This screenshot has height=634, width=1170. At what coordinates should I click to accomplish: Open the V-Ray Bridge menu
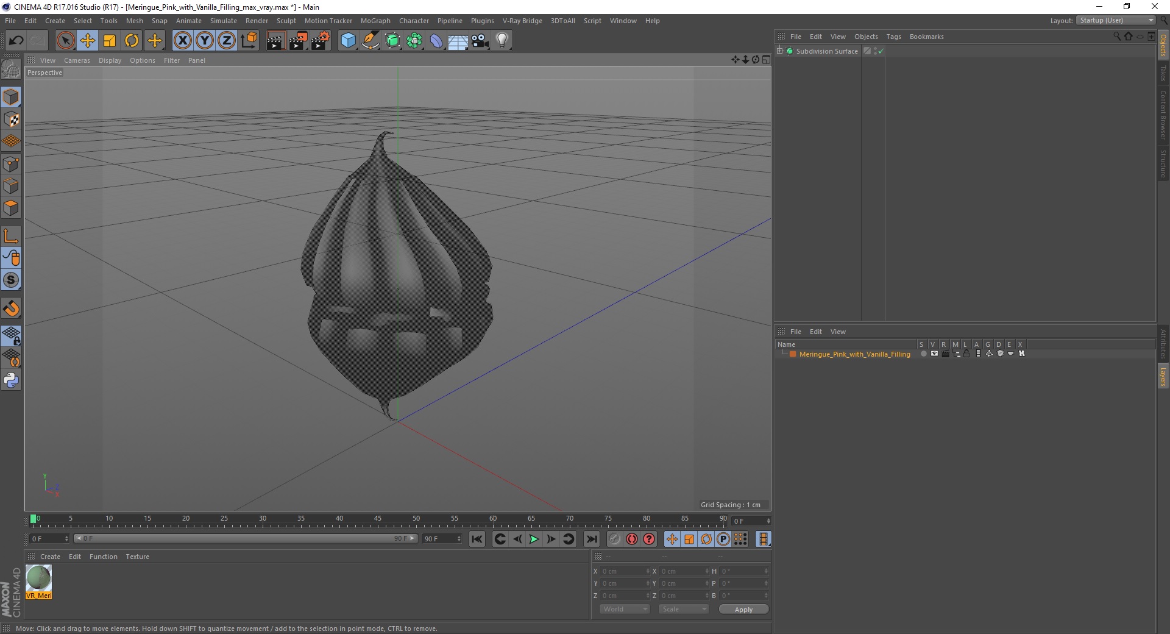click(522, 21)
